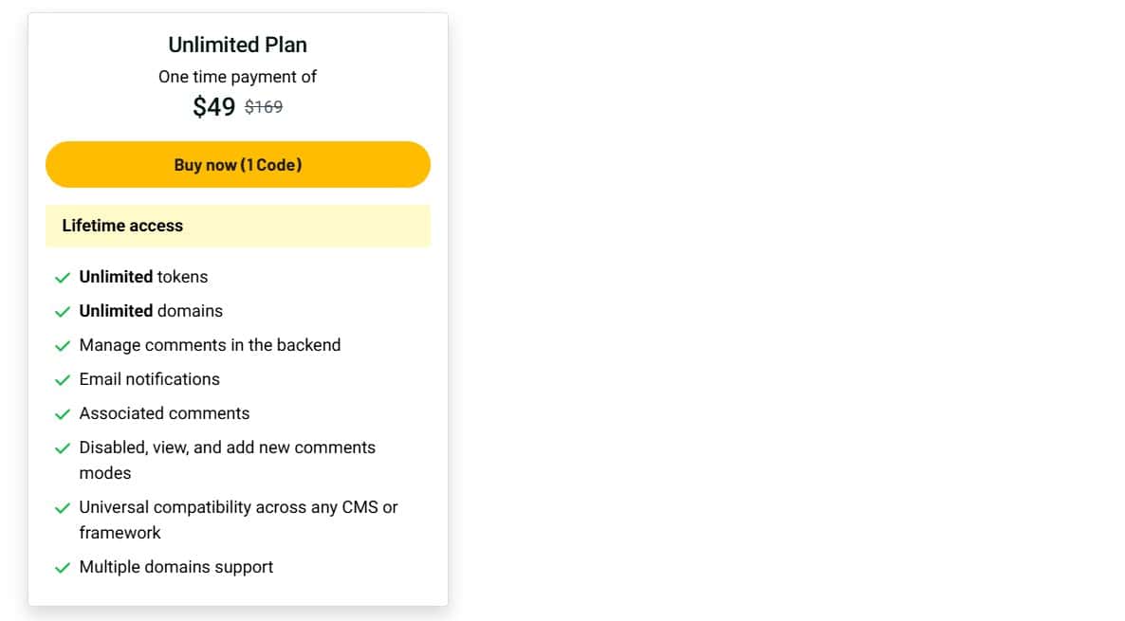Click the Multiple domains support feature label
Image resolution: width=1125 pixels, height=621 pixels.
(176, 567)
